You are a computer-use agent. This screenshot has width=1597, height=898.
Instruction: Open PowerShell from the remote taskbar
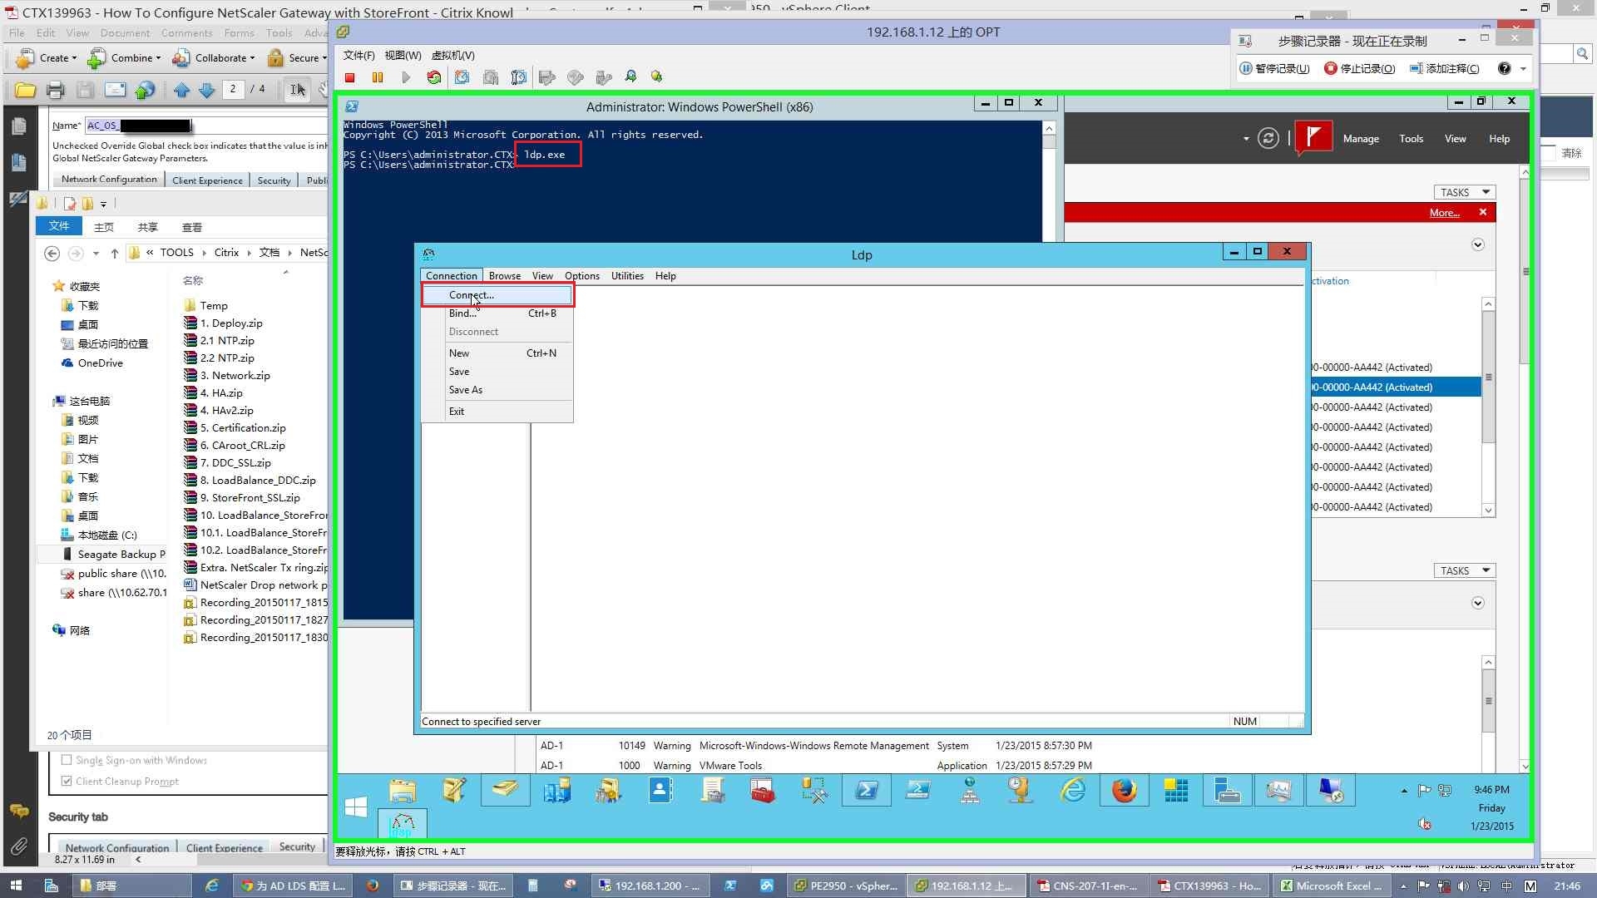click(866, 791)
